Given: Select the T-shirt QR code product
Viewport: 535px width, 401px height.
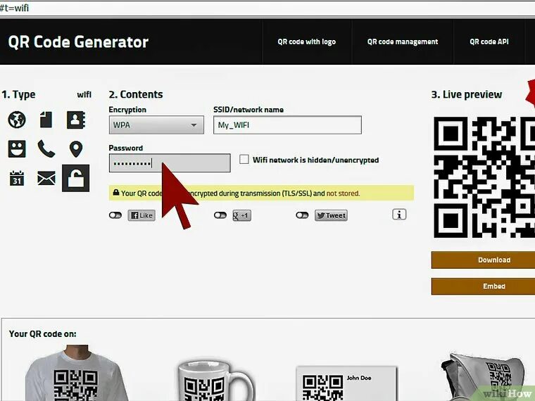Looking at the screenshot, I should [x=76, y=374].
